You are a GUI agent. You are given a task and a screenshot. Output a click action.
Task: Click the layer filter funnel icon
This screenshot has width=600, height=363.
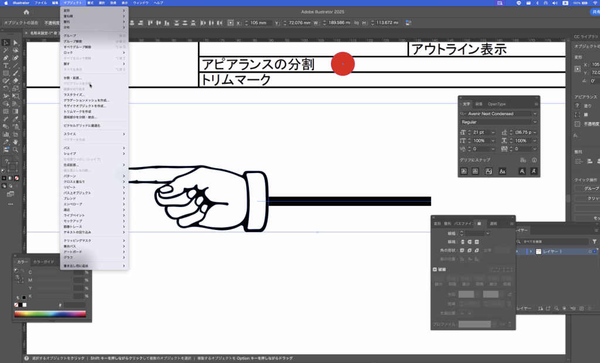(x=595, y=241)
